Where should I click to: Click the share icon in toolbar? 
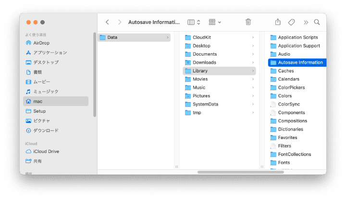tap(278, 22)
